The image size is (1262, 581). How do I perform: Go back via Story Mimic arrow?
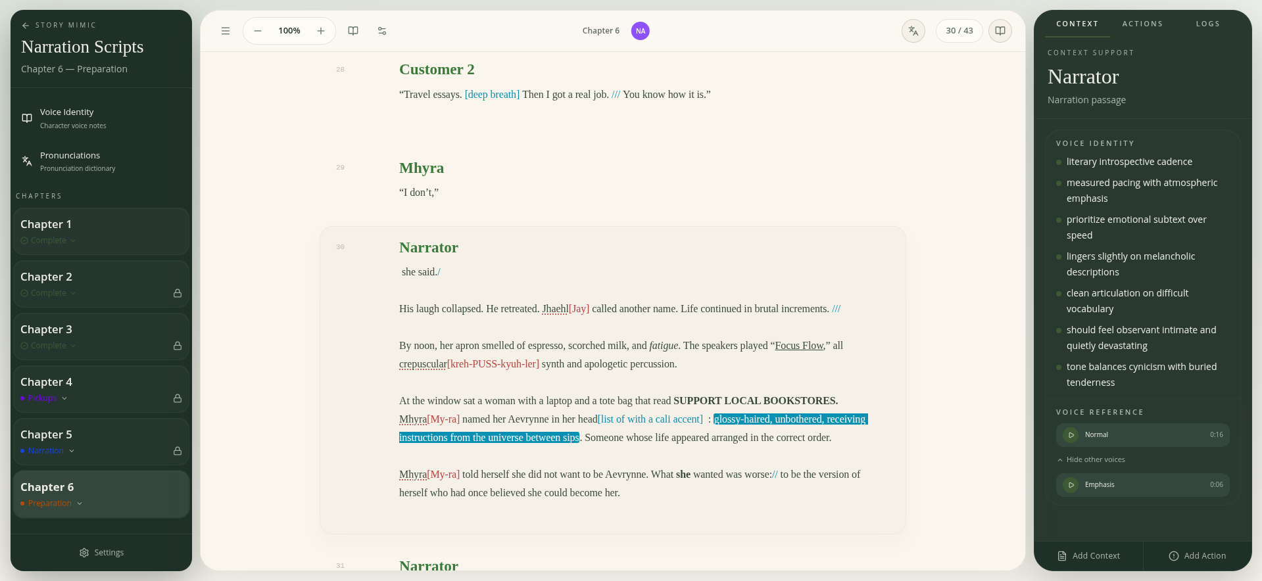26,26
